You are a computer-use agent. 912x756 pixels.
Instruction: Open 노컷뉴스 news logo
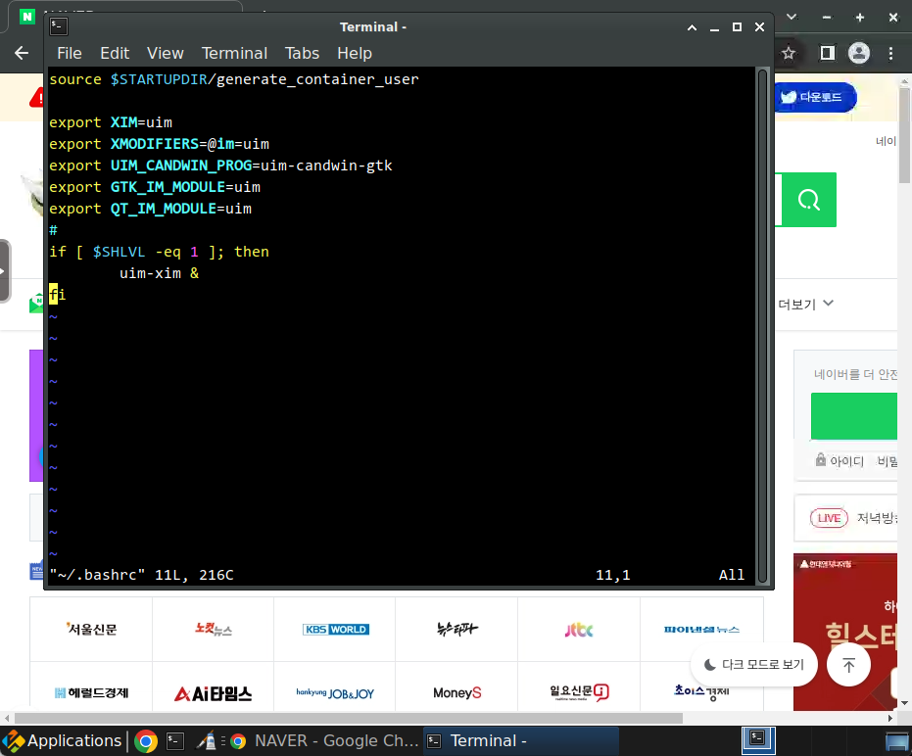tap(213, 630)
